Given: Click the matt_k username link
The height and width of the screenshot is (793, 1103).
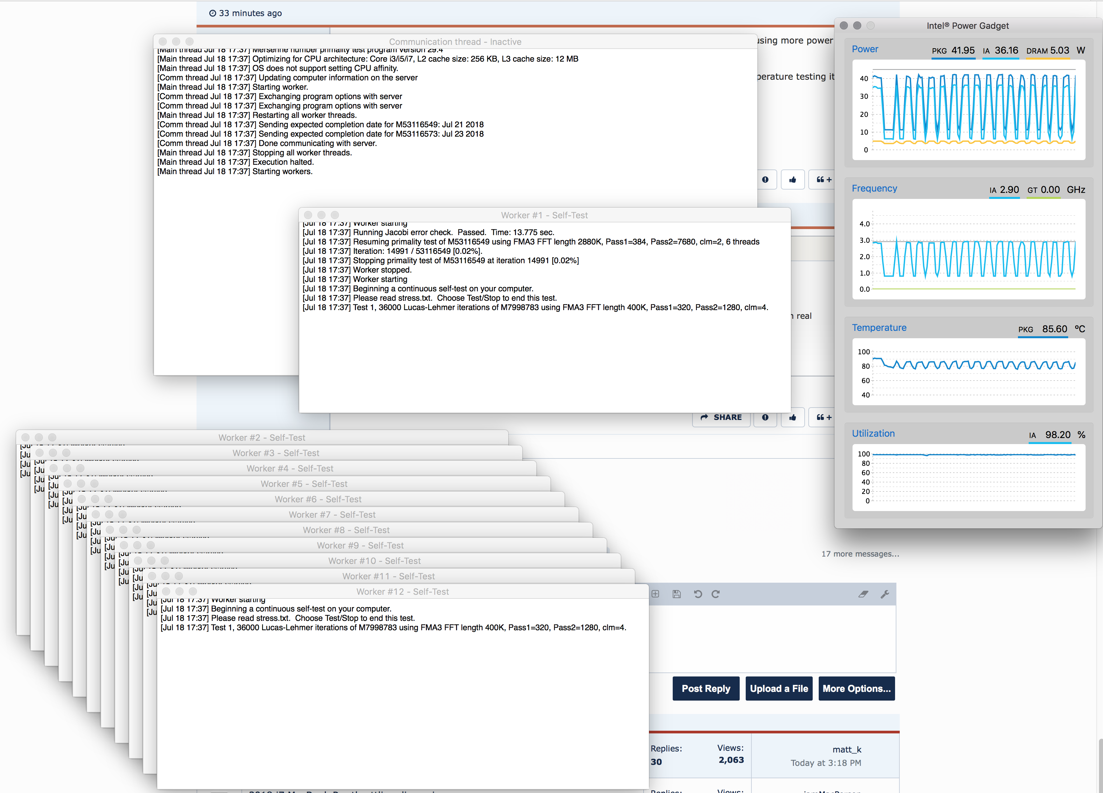Looking at the screenshot, I should click(x=847, y=749).
